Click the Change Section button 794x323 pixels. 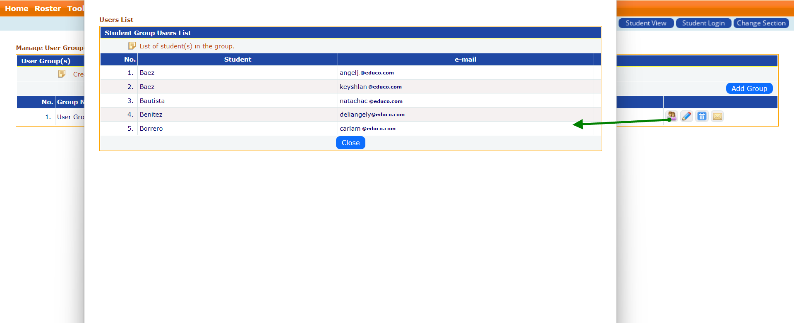pos(760,23)
